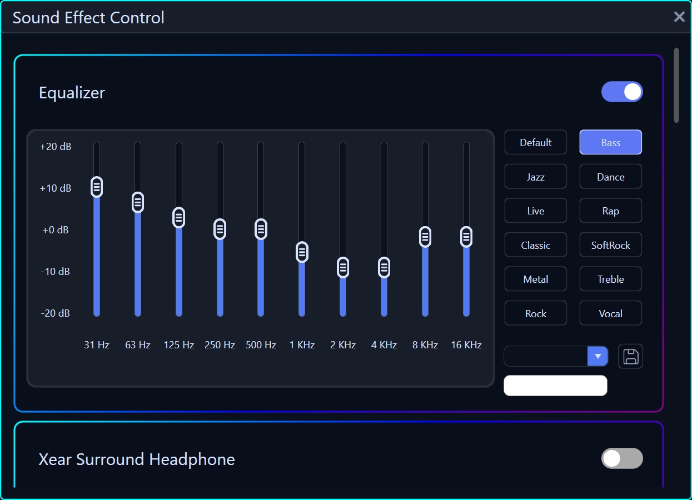692x500 pixels.
Task: Click the 31 Hz slider handle
Action: point(97,187)
